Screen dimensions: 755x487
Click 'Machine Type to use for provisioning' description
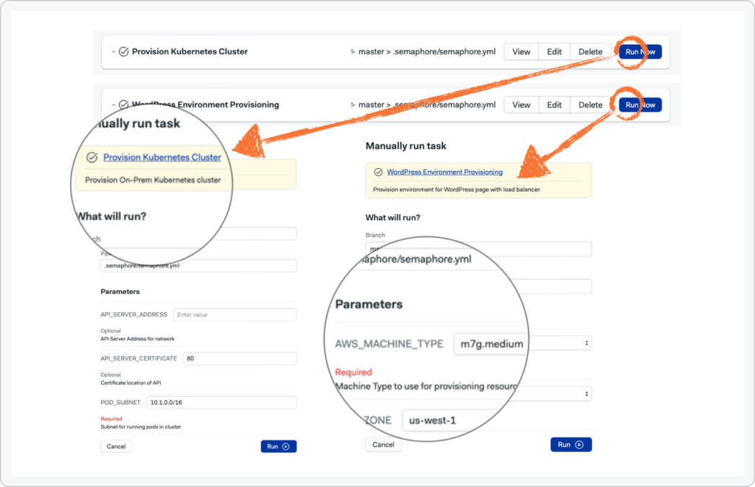[427, 386]
